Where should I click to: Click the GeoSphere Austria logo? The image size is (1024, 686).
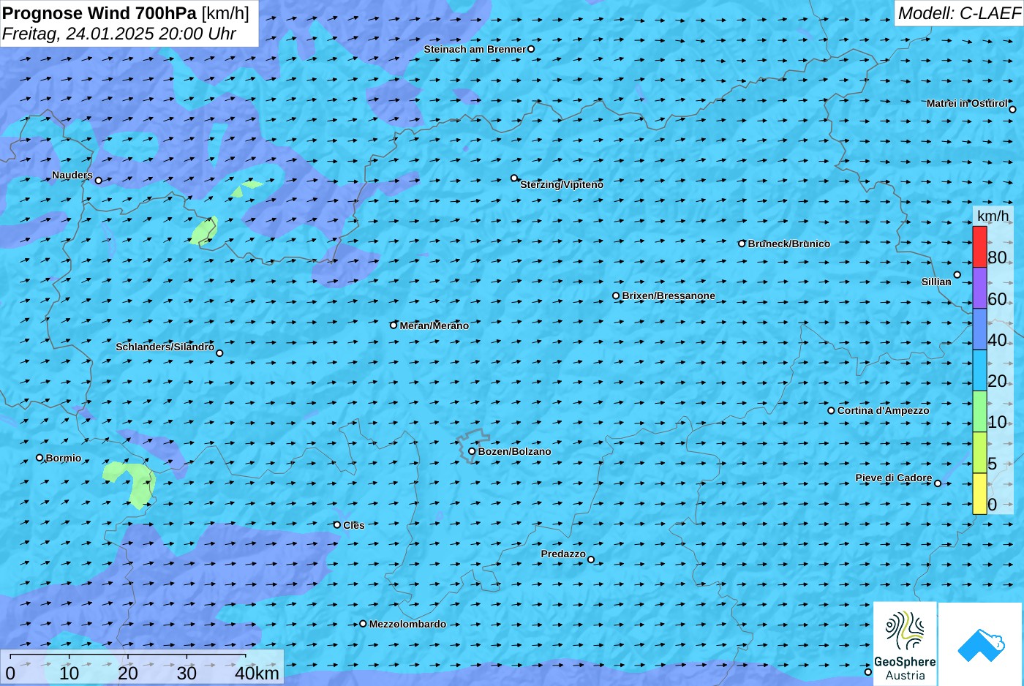[905, 644]
